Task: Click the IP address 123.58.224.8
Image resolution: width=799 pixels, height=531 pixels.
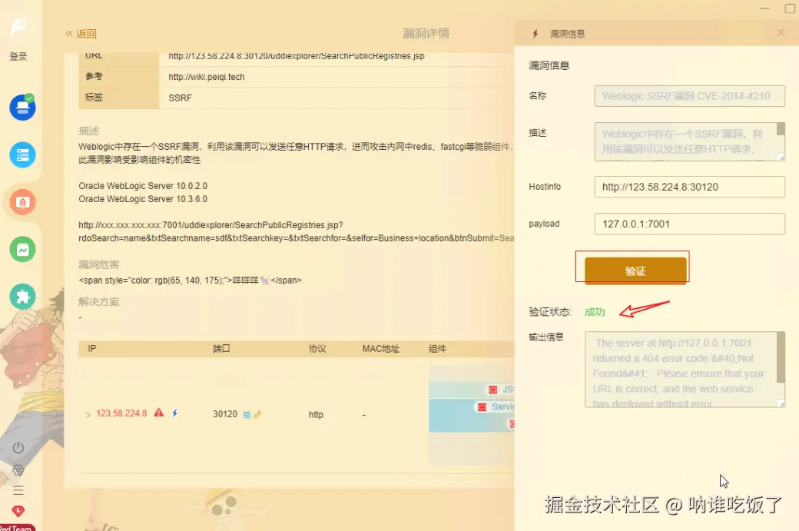Action: point(121,413)
